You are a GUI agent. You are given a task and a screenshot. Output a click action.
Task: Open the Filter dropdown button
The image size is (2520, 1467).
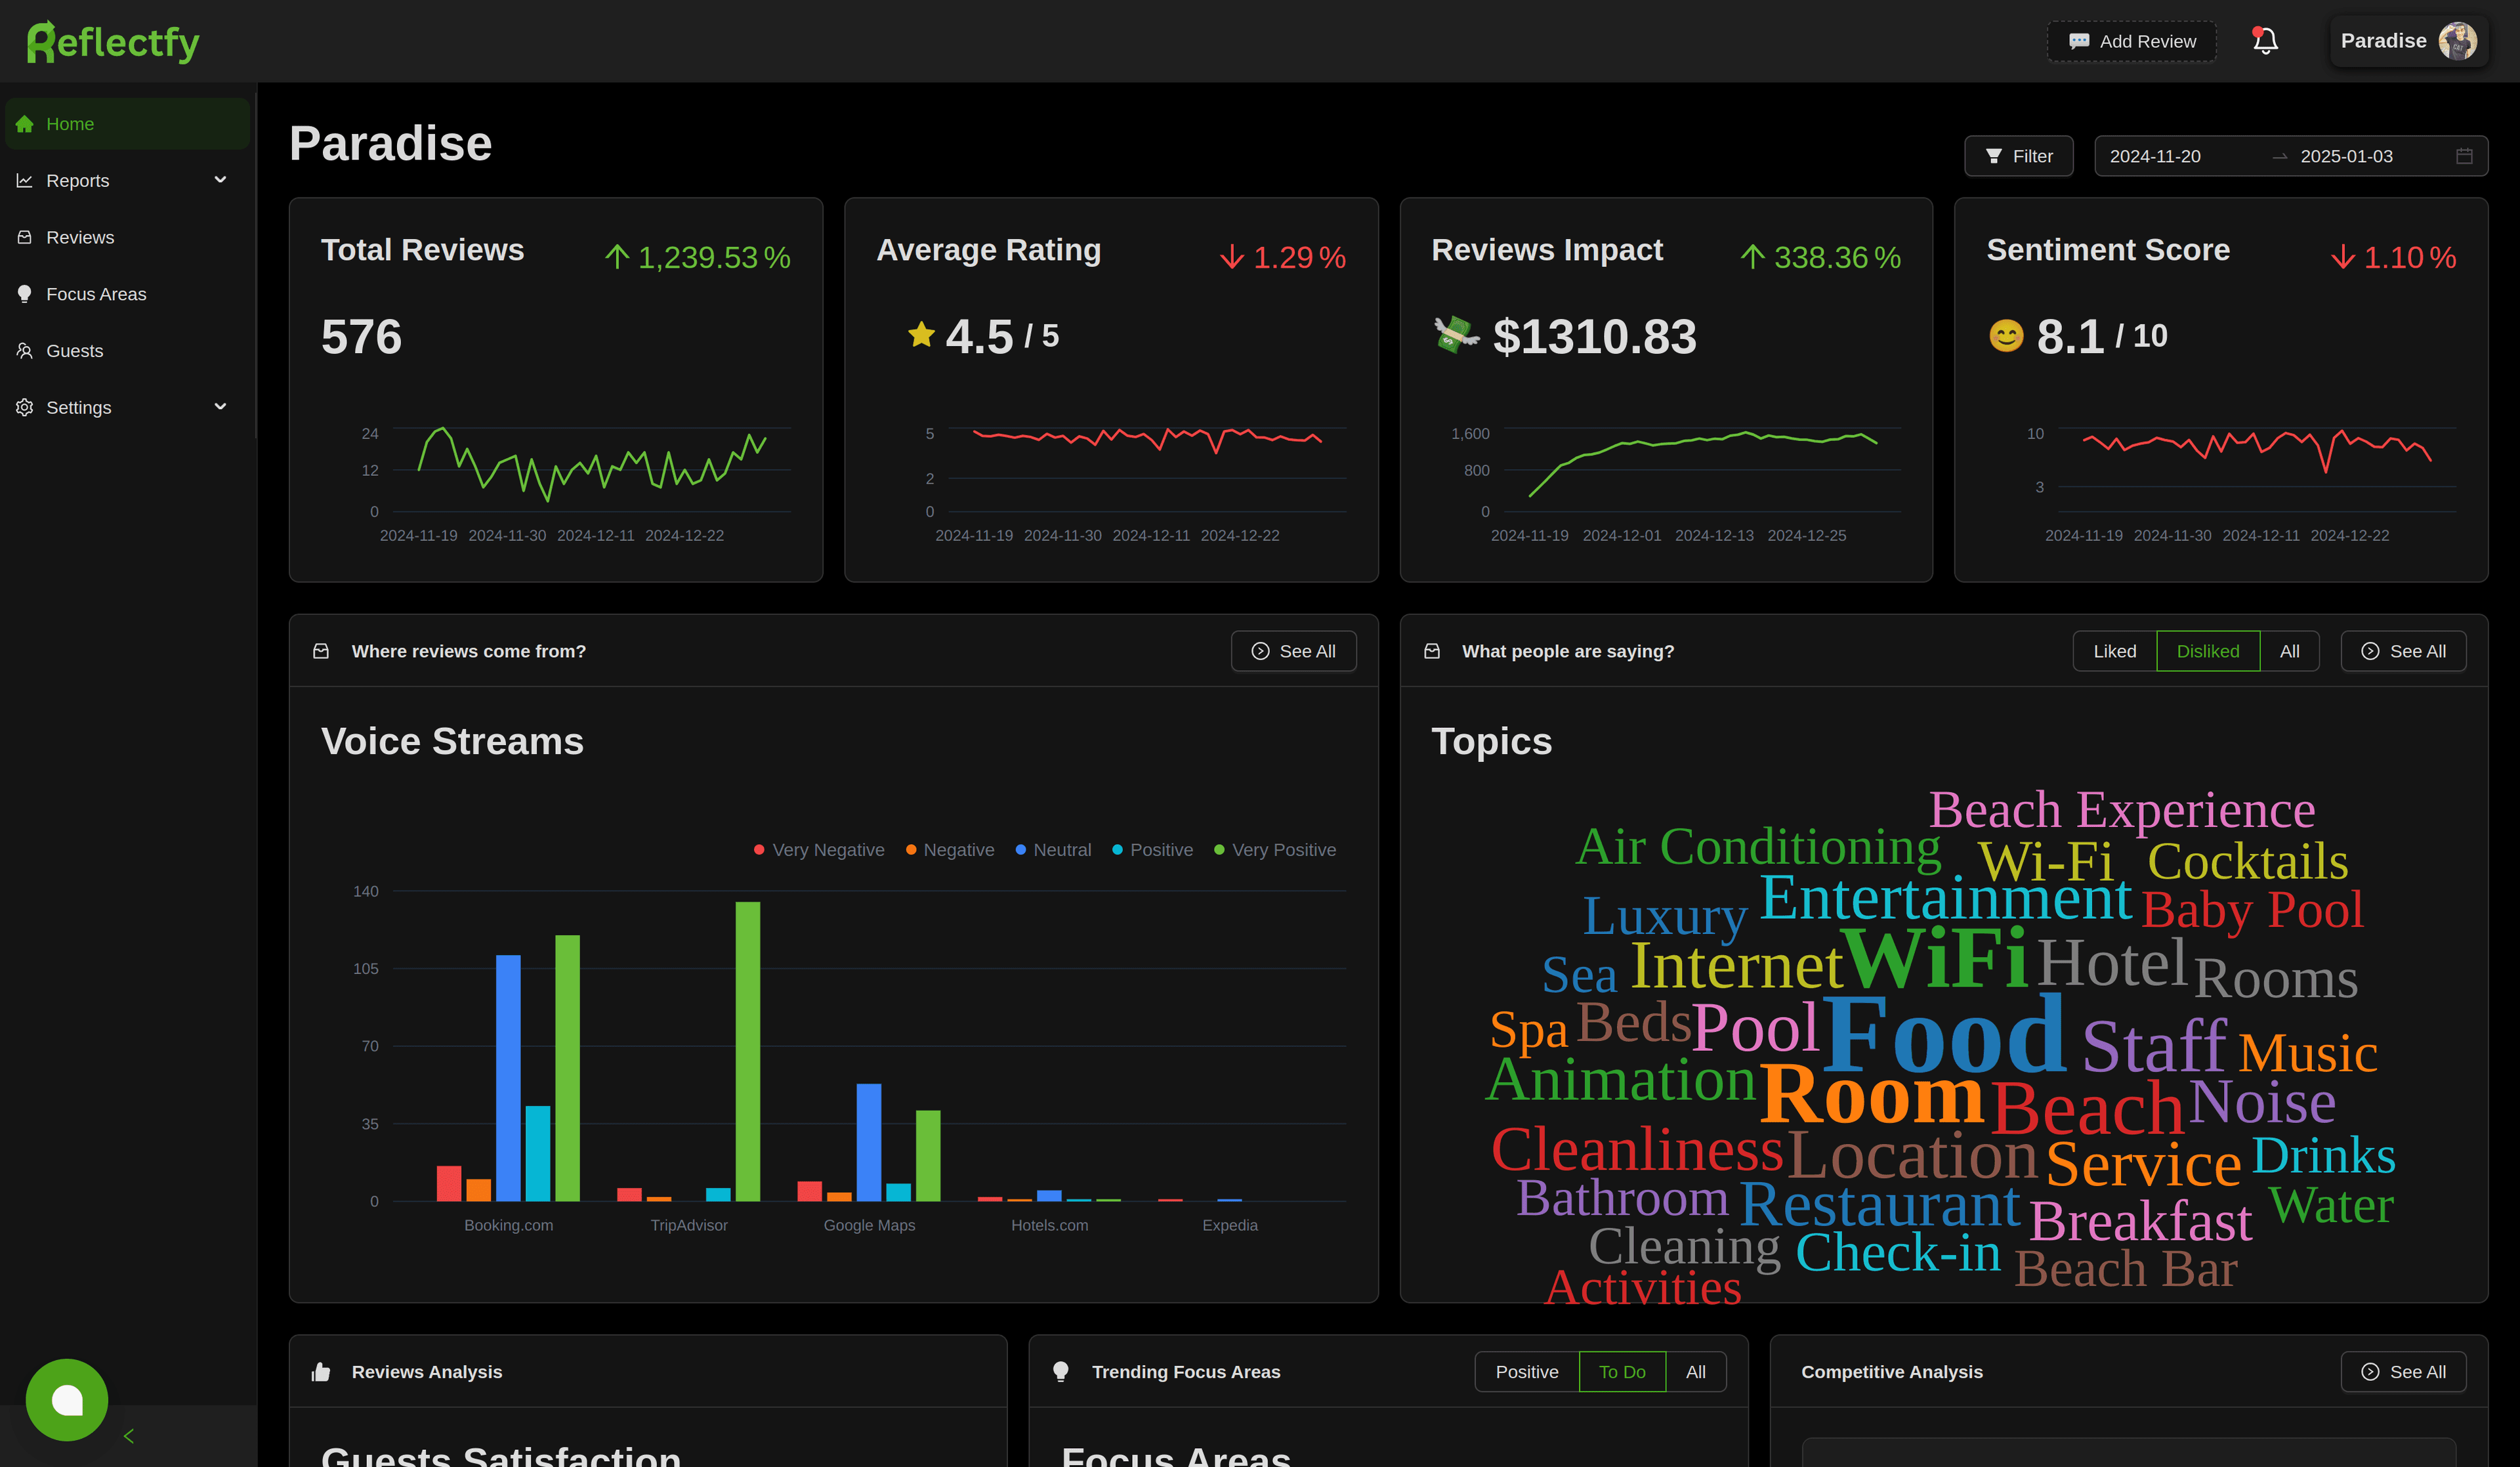tap(2018, 156)
